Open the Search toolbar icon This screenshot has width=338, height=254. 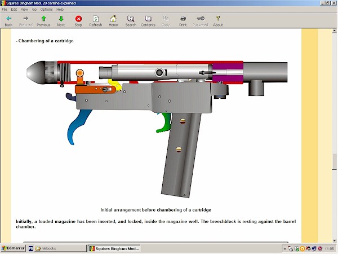(x=131, y=19)
